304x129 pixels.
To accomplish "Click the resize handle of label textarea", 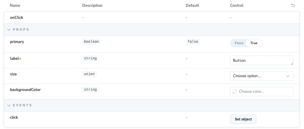I will [292, 64].
